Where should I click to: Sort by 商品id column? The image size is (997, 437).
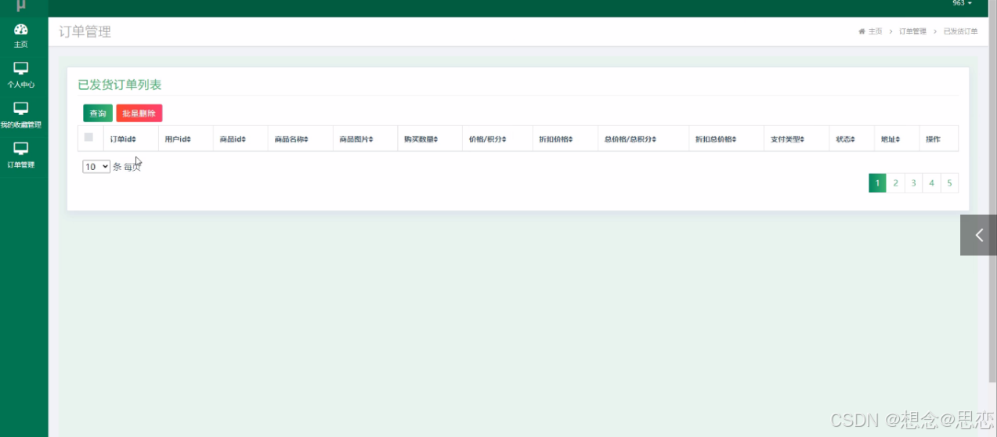pyautogui.click(x=233, y=139)
